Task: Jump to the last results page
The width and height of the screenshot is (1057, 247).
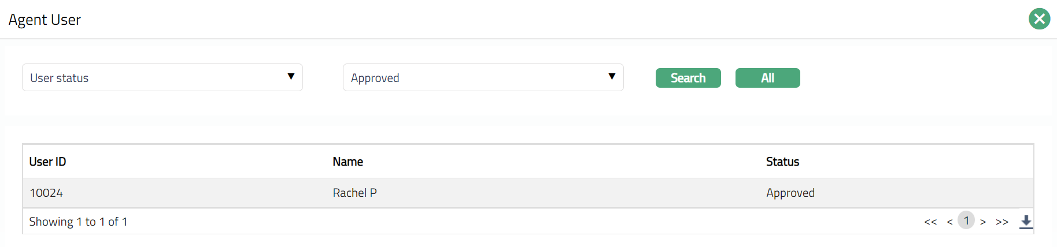Action: point(1002,222)
